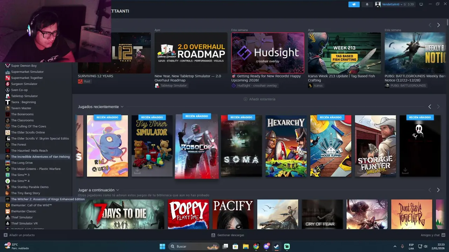Click PUBG: BATTLEGROUNDS label under news

coord(405,85)
